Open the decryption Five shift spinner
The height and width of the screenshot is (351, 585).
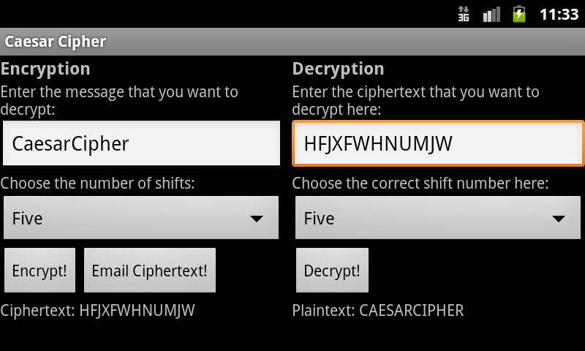[x=438, y=218]
